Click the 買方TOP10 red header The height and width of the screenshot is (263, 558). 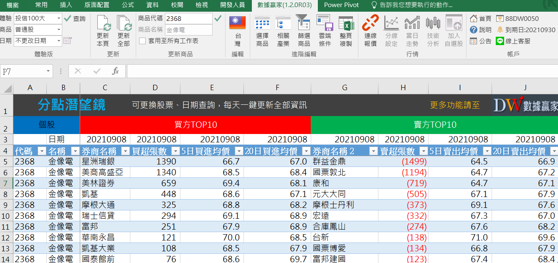195,125
